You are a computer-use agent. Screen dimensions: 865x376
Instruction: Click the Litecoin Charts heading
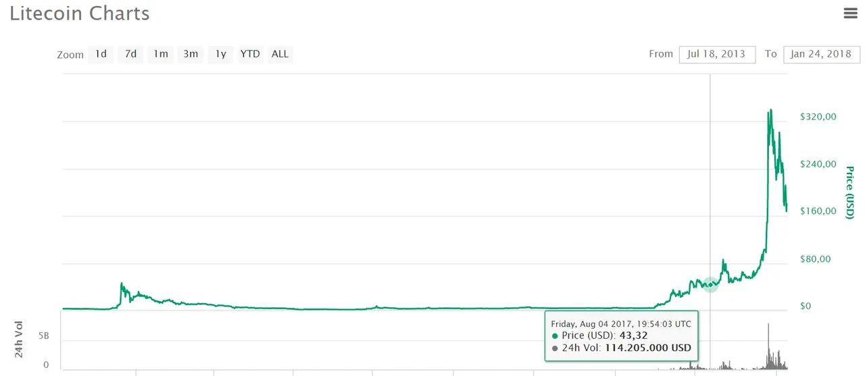click(x=80, y=14)
